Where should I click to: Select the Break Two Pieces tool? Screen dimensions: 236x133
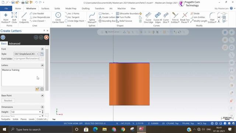point(185,18)
